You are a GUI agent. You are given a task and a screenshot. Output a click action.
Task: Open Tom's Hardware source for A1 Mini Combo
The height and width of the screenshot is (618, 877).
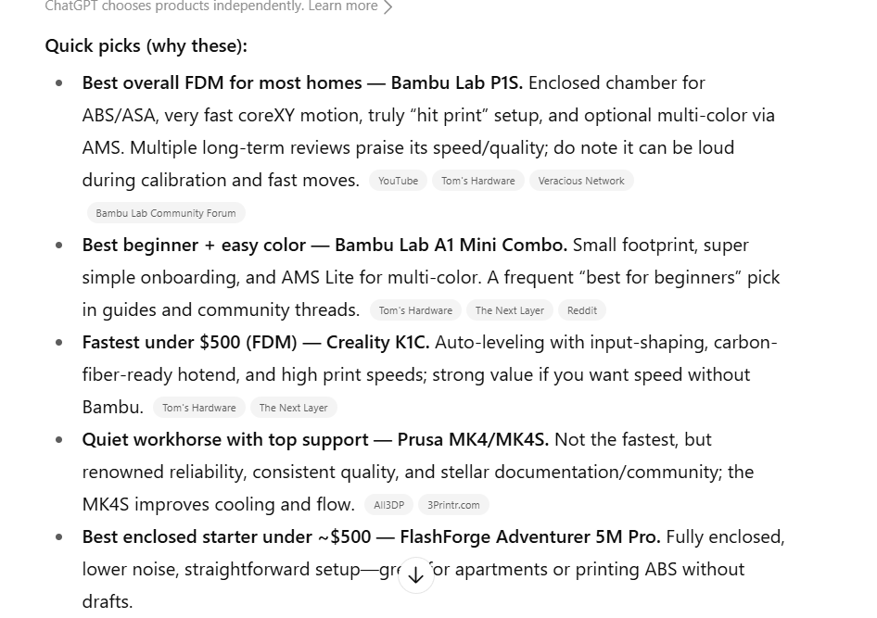pos(415,310)
